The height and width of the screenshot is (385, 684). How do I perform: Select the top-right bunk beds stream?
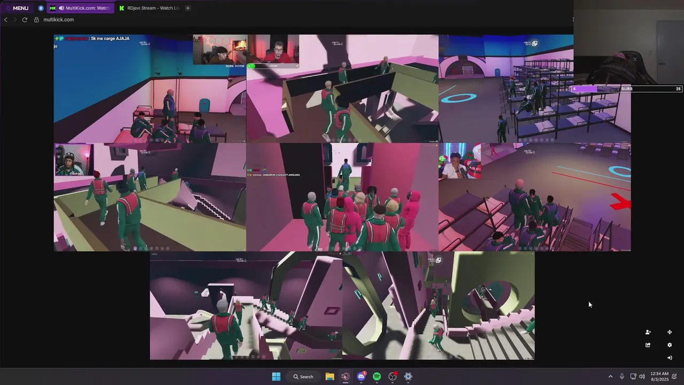(534, 89)
